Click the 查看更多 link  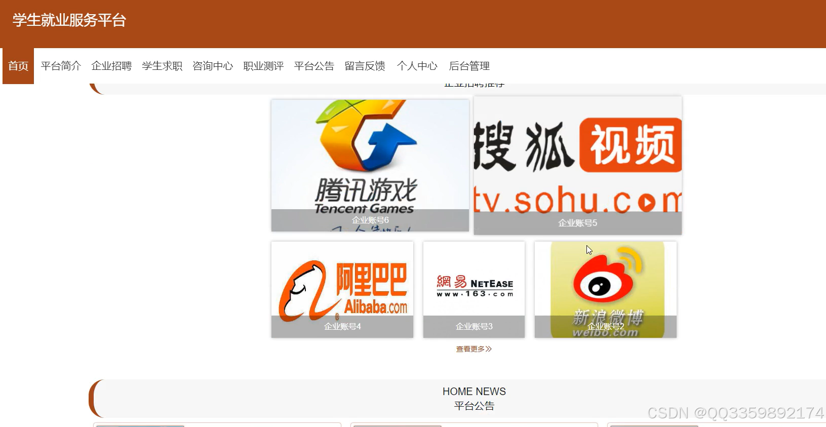pos(474,349)
